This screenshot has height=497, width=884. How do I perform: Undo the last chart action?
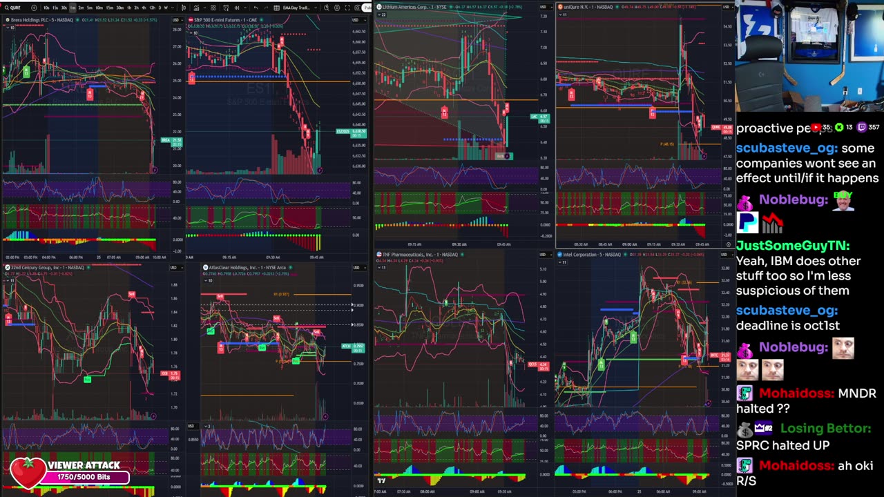(256, 8)
